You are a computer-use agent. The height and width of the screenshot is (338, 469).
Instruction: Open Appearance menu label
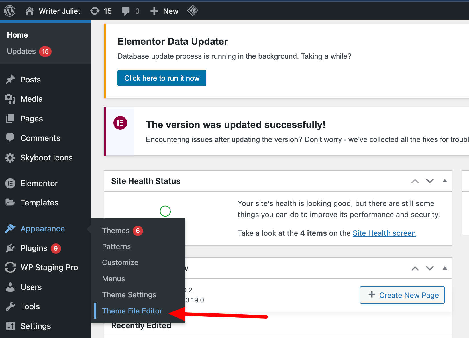[42, 229]
